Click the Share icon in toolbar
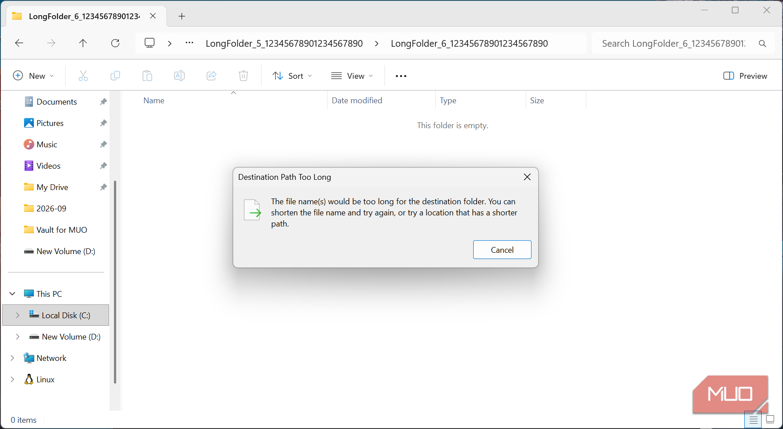This screenshot has width=783, height=429. click(211, 76)
